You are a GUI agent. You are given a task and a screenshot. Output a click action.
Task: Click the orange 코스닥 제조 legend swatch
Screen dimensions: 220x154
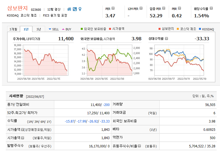point(178,29)
